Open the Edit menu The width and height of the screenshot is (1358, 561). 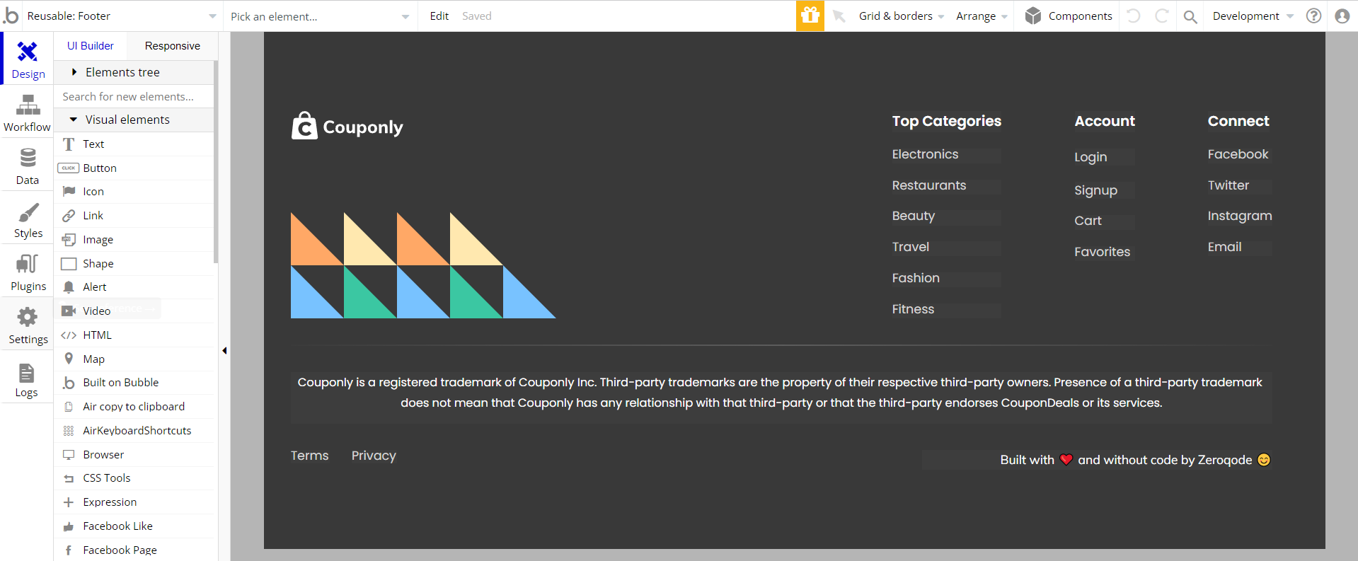[439, 16]
